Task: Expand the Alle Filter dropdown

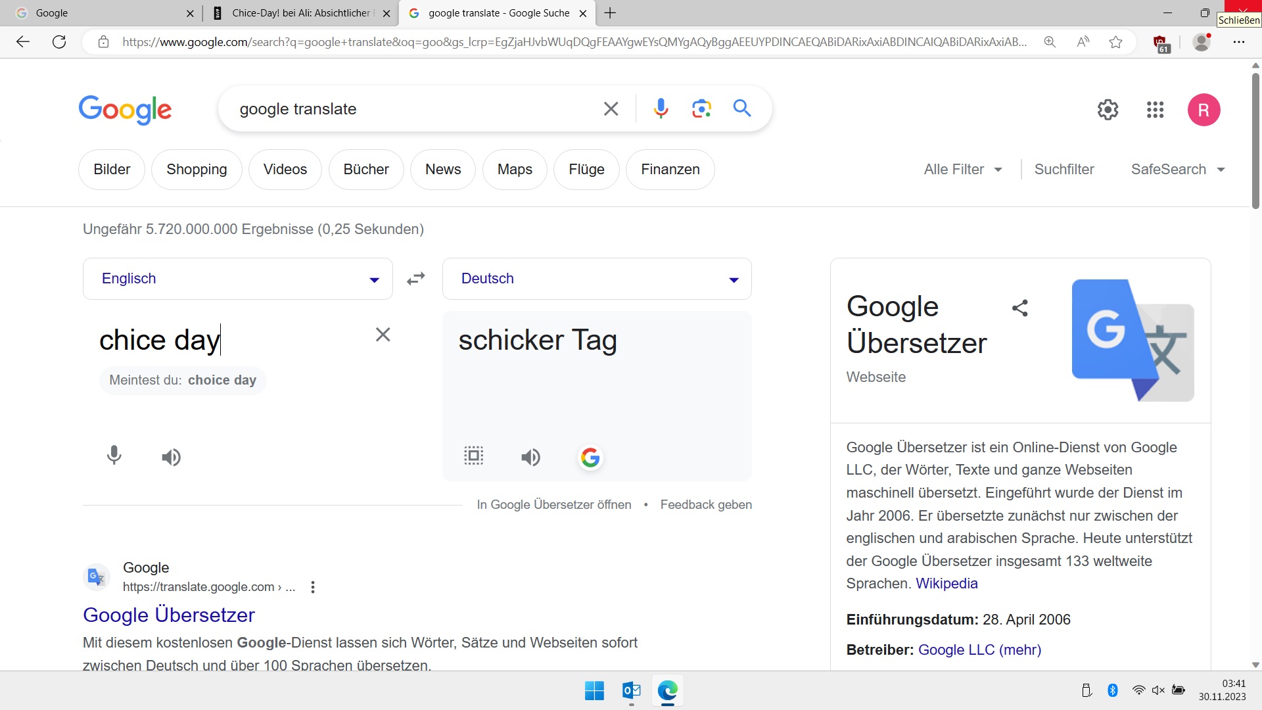Action: tap(963, 170)
